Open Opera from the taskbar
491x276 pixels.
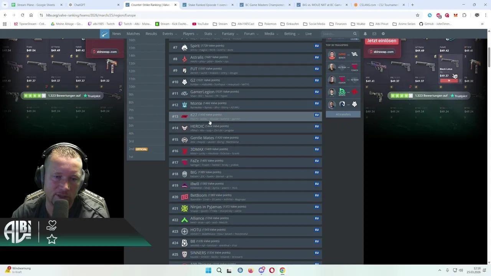pos(272,270)
